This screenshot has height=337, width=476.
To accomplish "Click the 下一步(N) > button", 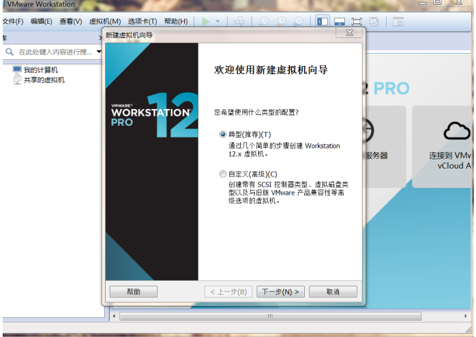I will (x=280, y=292).
